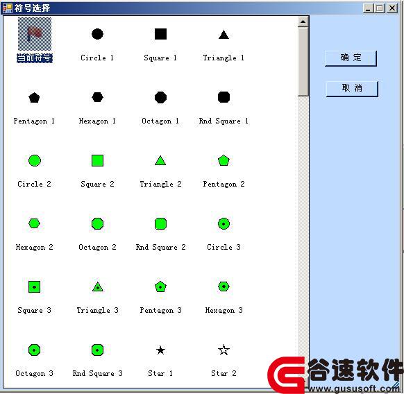Image resolution: width=404 pixels, height=394 pixels.
Task: Select the Circle 1 black symbol
Action: coord(97,34)
